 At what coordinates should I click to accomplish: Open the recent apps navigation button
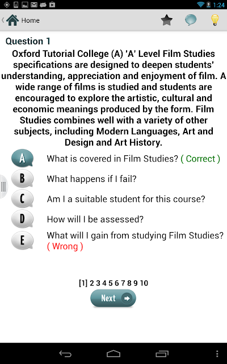(x=162, y=354)
